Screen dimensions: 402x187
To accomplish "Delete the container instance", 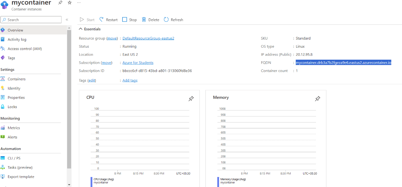I will 150,20.
